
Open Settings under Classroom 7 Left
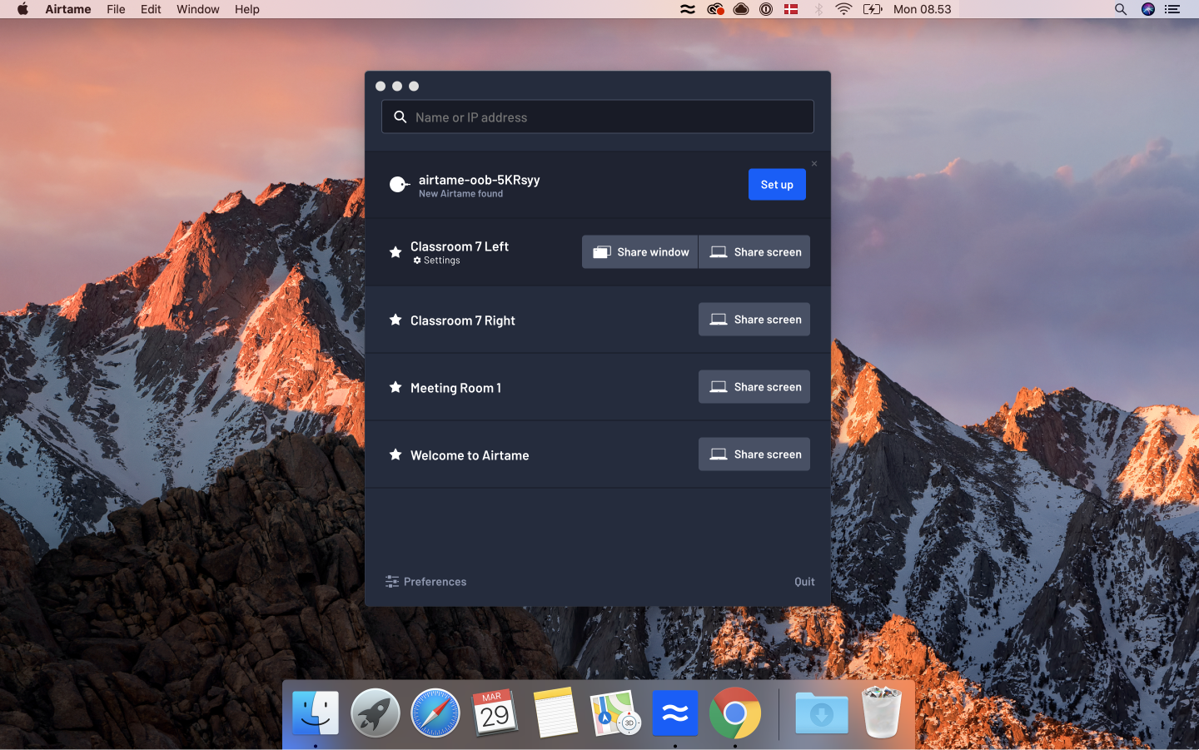click(437, 261)
